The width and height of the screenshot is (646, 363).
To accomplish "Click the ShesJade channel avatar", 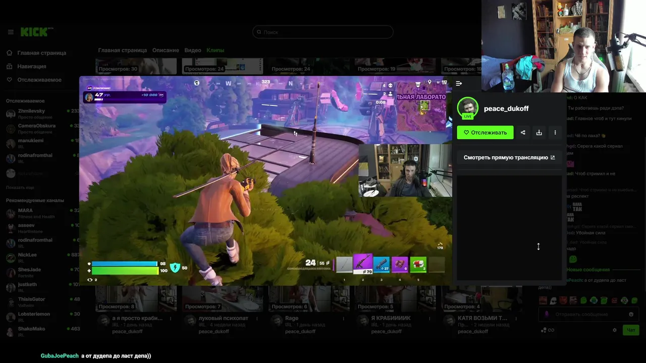I will 11,272.
